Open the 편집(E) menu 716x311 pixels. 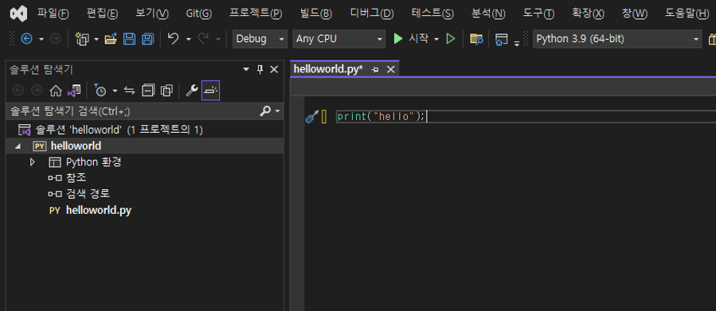click(102, 14)
